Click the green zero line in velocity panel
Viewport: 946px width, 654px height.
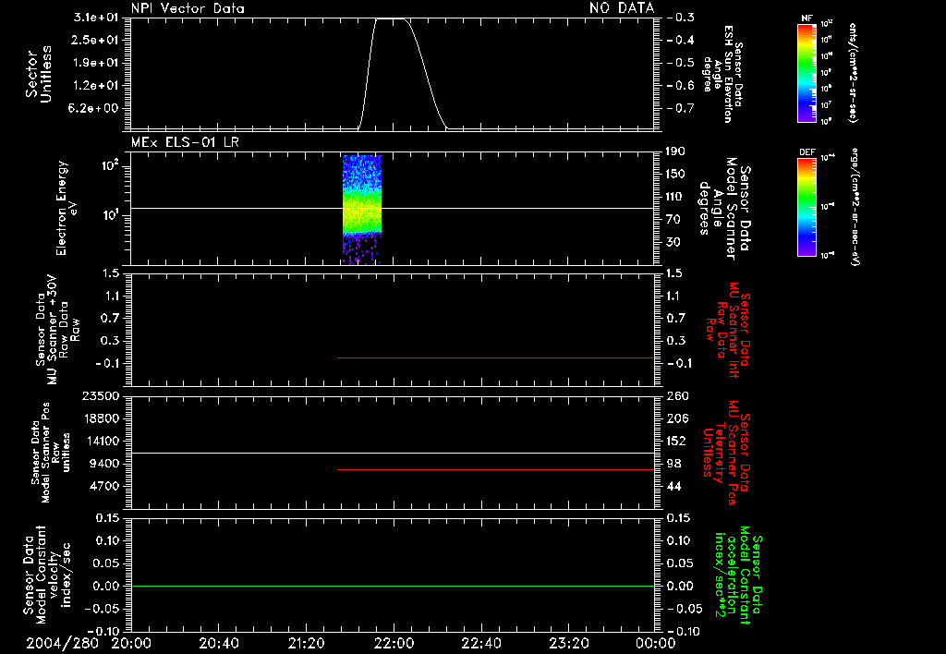(x=392, y=586)
